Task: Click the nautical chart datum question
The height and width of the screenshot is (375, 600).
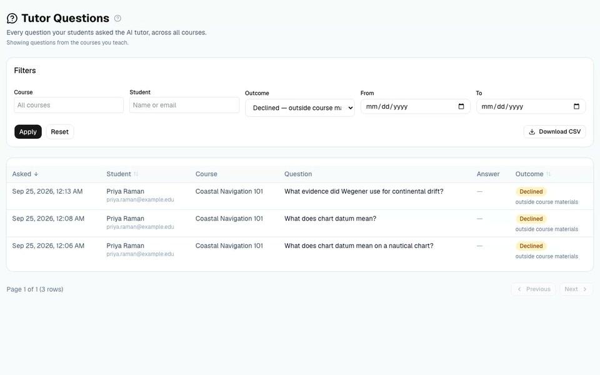Action: [x=359, y=246]
